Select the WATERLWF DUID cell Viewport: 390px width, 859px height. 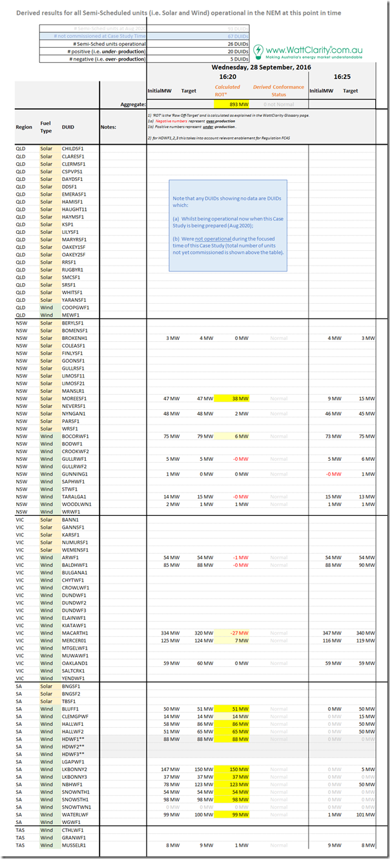[x=76, y=814]
